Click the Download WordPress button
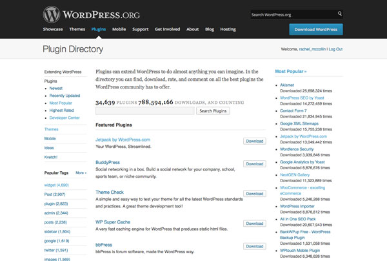This screenshot has width=387, height=261. [x=316, y=30]
